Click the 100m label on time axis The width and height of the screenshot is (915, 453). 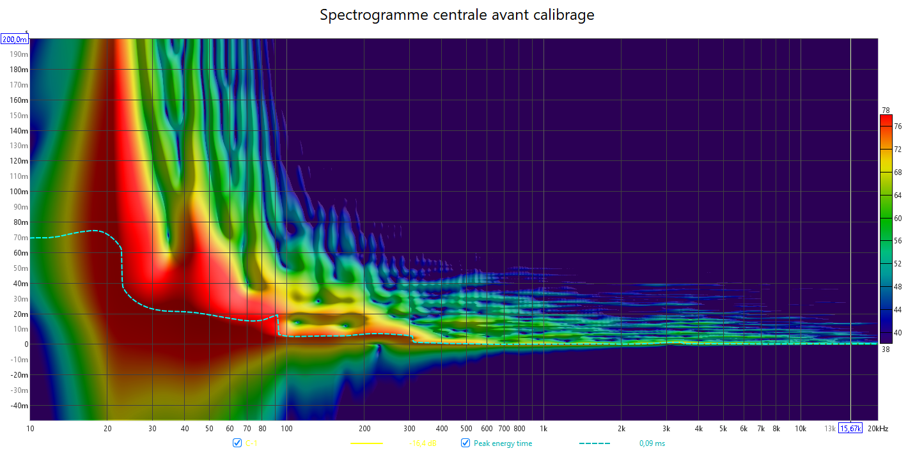18,192
